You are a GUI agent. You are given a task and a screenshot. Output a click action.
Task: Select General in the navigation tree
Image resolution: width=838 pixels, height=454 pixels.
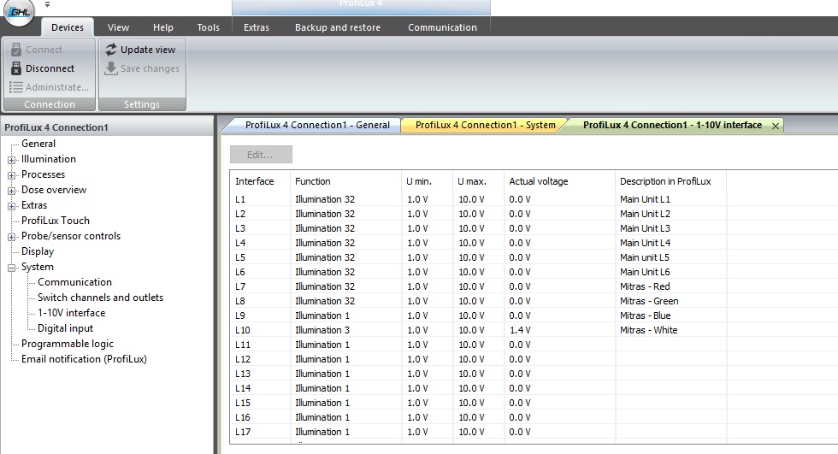38,144
